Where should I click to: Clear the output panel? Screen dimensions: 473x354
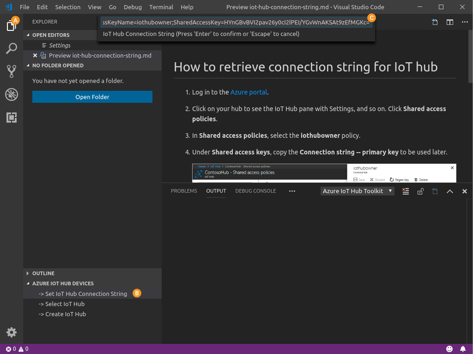pyautogui.click(x=406, y=191)
